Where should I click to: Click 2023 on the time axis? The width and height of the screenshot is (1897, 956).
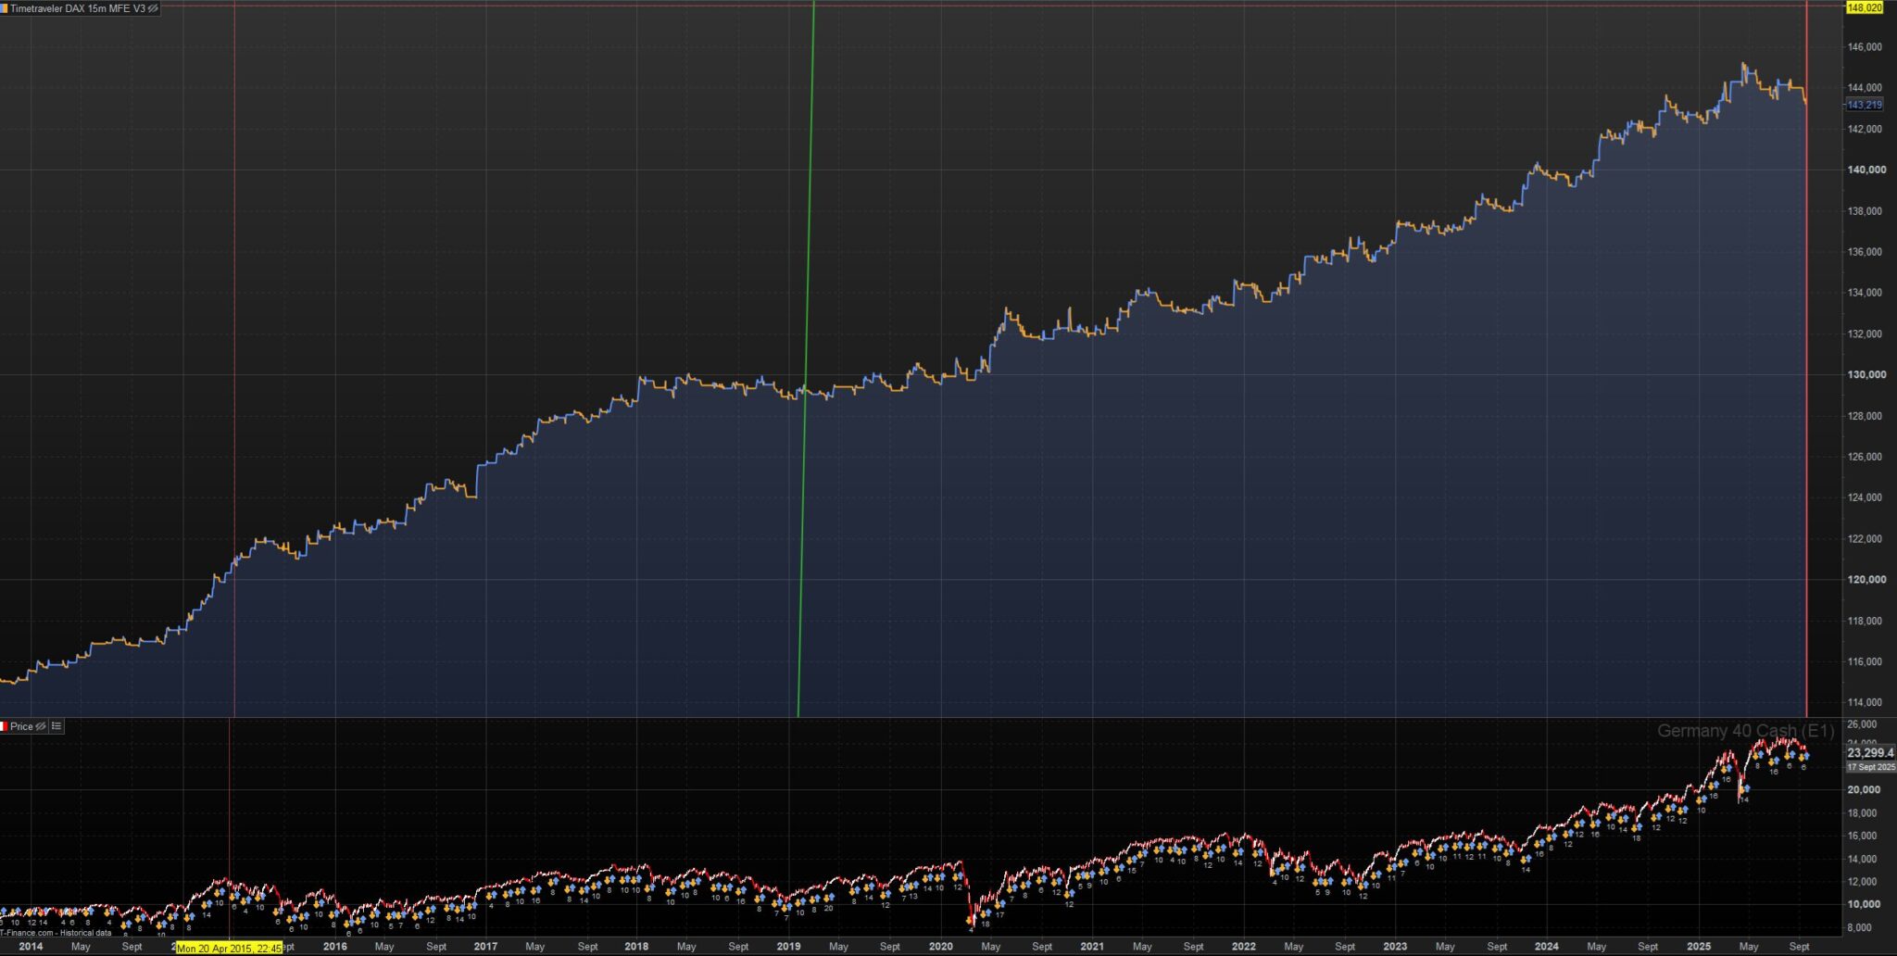click(1395, 947)
